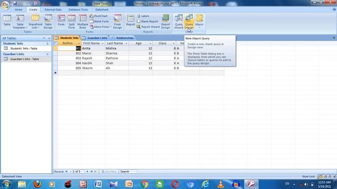Click the cell containing Hardik
Viewport: 337px width, 189px height.
93,63
